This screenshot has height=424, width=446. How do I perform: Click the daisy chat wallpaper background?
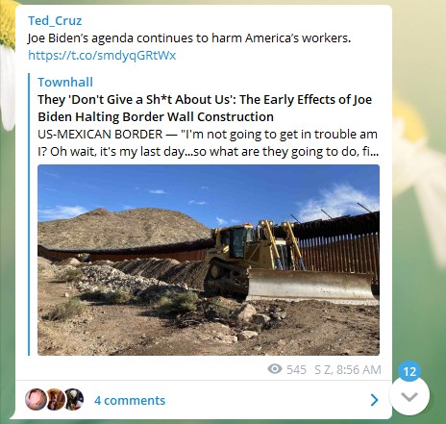[x=419, y=161]
